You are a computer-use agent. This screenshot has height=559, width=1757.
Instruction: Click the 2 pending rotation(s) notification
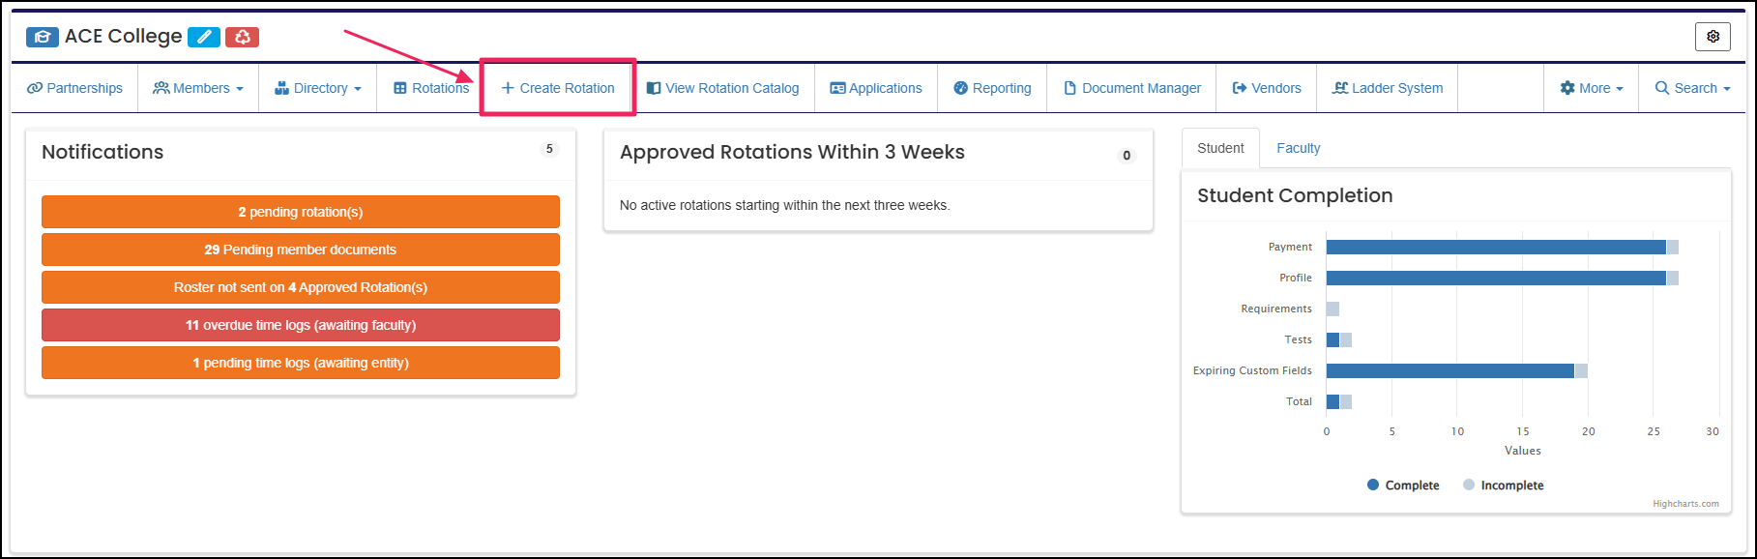click(301, 212)
